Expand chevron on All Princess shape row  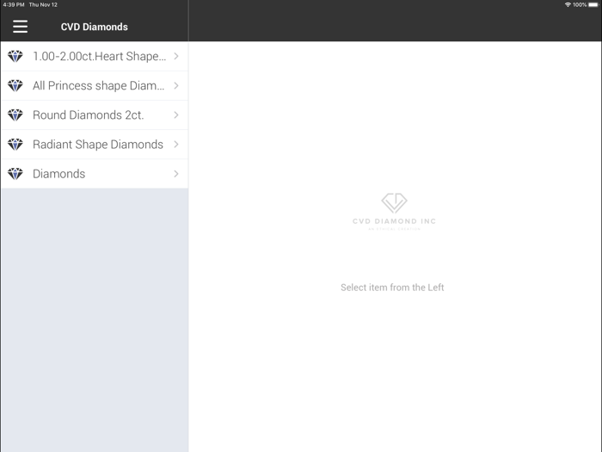click(176, 85)
